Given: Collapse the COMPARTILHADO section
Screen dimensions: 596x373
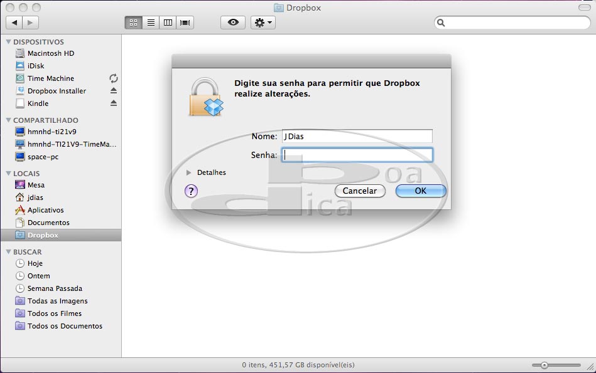Looking at the screenshot, I should click(8, 120).
